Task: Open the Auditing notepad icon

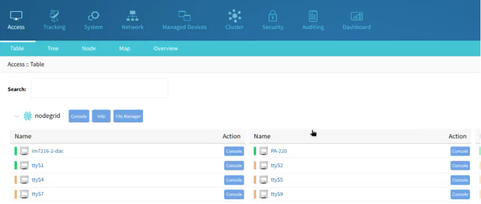Action: click(313, 16)
